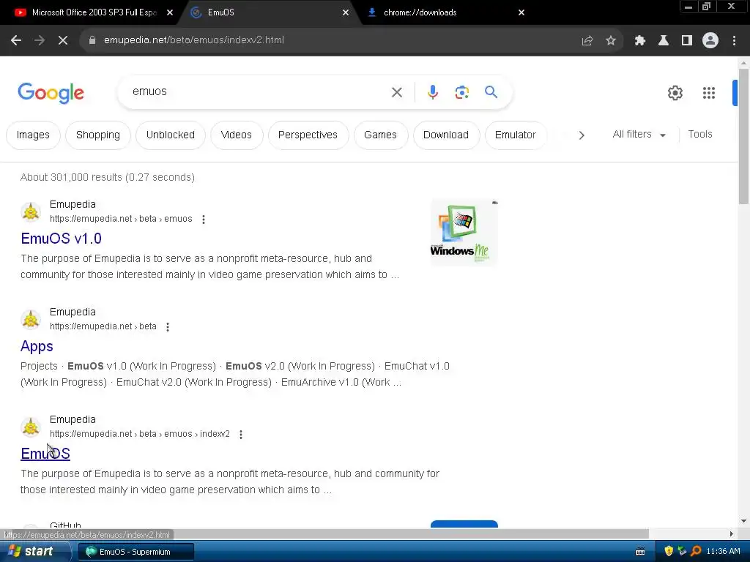
Task: Open the Tools options
Action: click(x=699, y=135)
